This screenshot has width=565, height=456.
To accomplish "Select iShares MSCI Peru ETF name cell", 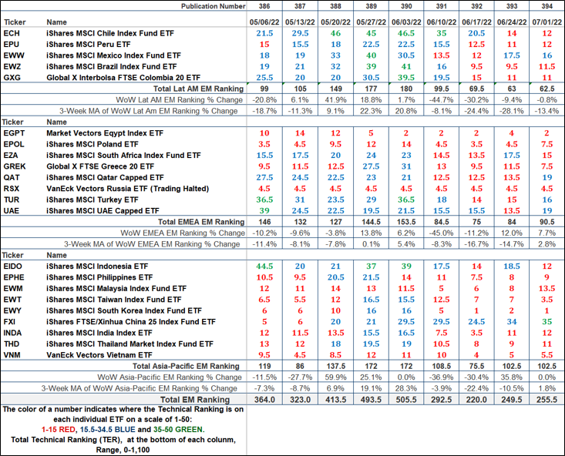I will (x=89, y=45).
